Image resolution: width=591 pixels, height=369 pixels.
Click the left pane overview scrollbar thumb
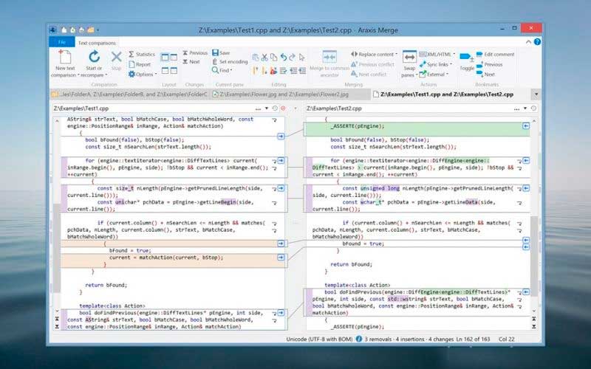pyautogui.click(x=57, y=248)
